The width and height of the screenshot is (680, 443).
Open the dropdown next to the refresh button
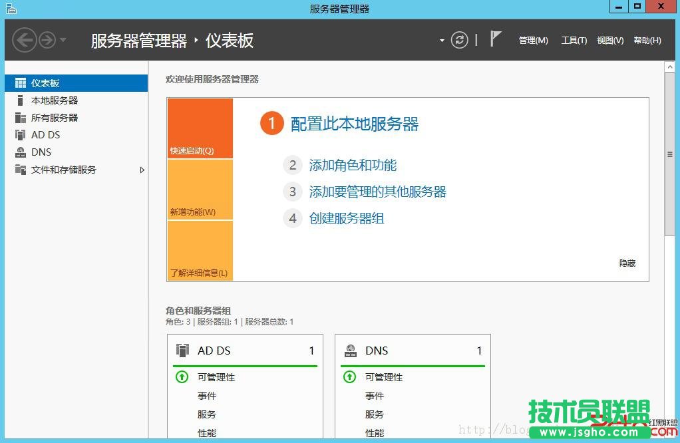(x=441, y=40)
